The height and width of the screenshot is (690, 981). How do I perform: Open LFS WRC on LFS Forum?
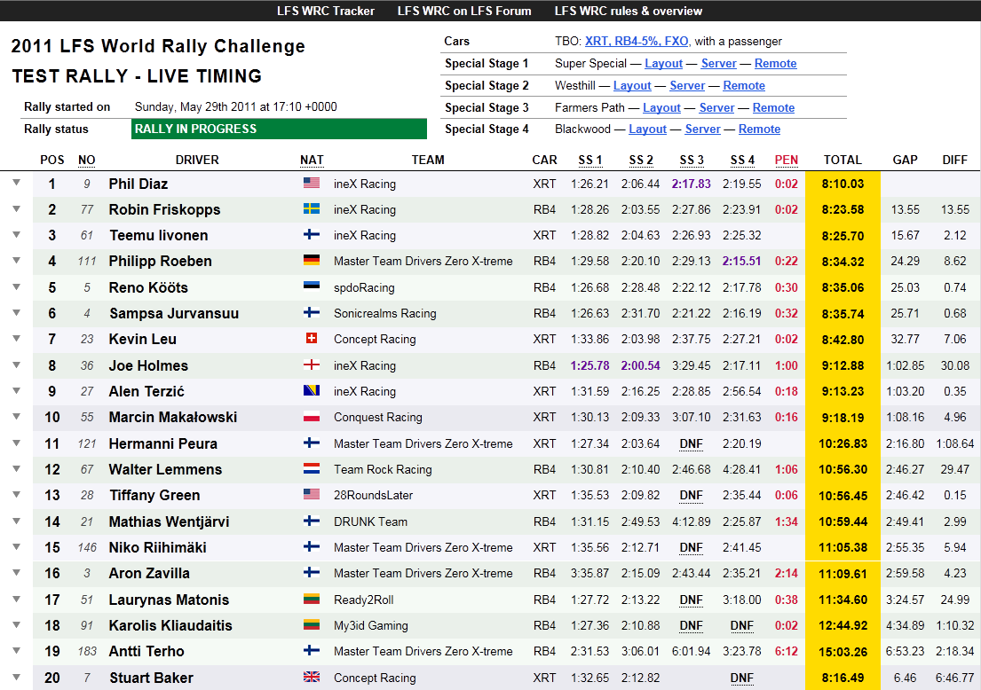[x=464, y=12]
